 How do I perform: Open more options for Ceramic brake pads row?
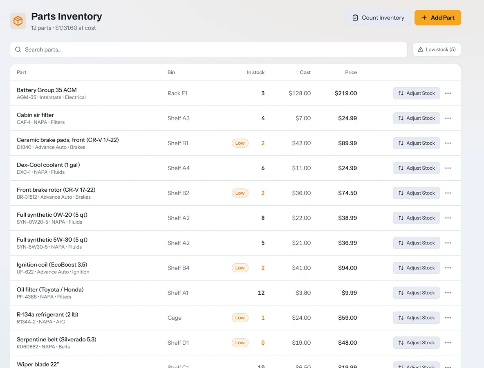pos(448,143)
